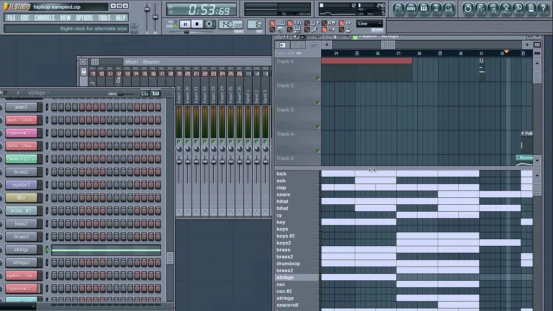Toggle the strings channel select LED
Image resolution: width=553 pixels, height=311 pixels.
pos(47,250)
